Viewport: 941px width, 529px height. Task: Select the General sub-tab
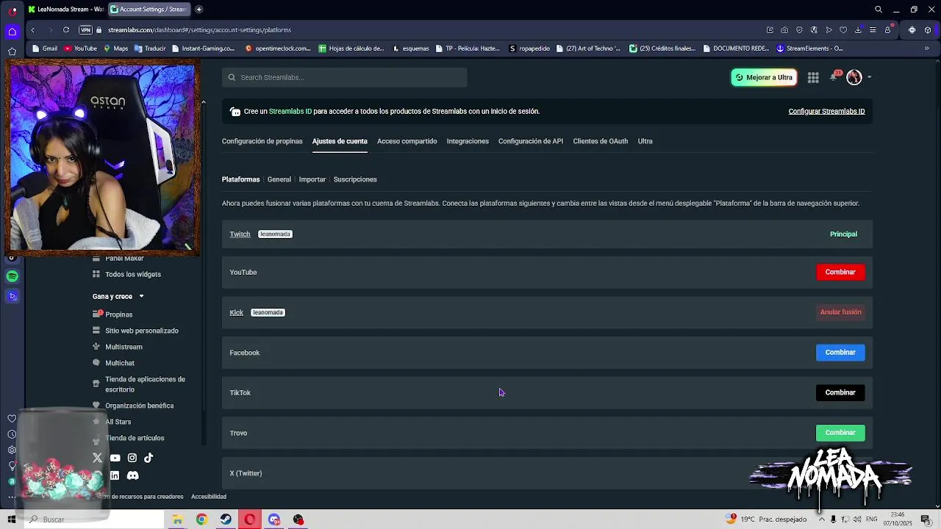click(279, 179)
